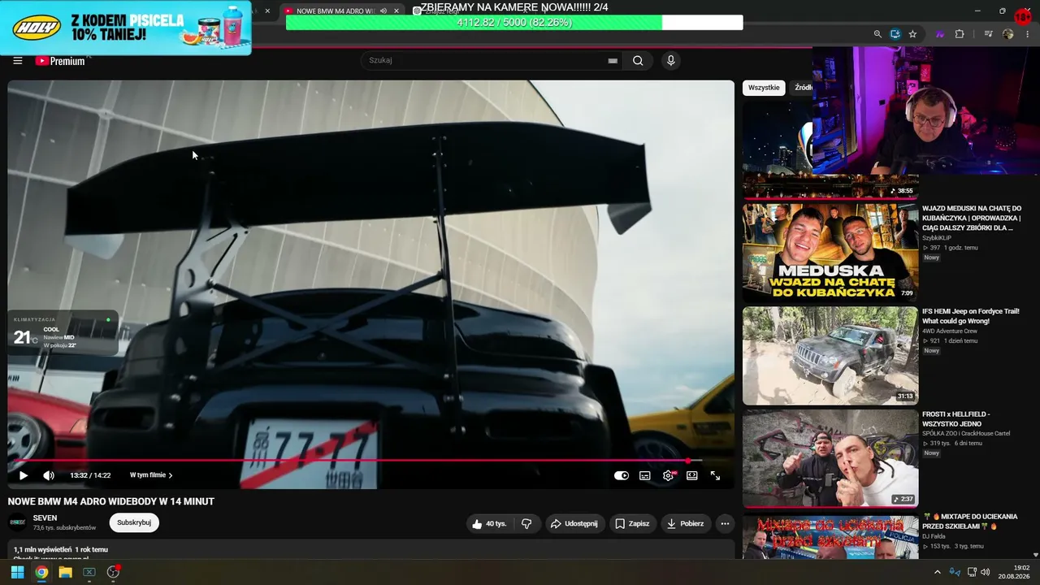The height and width of the screenshot is (585, 1040).
Task: Click the search magnifier button
Action: (x=638, y=60)
